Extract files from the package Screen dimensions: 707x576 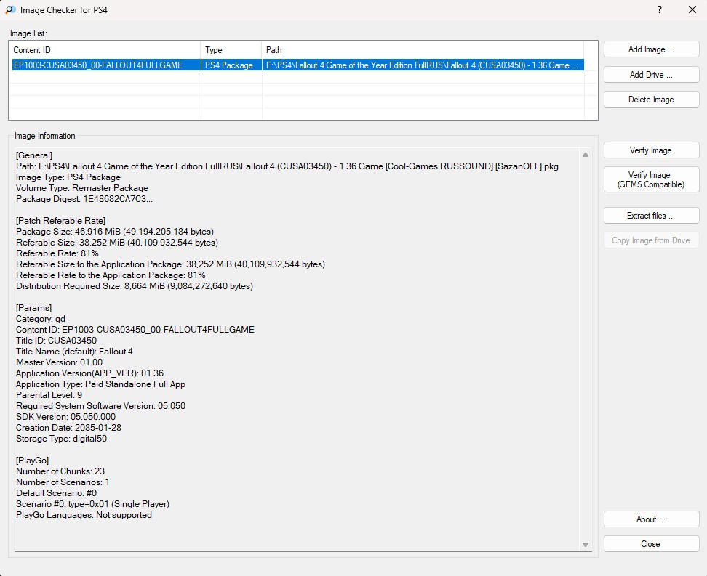tap(651, 216)
